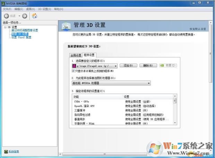215x158 pixels.
Task: Click the Forward arrow icon
Action: click(25, 16)
